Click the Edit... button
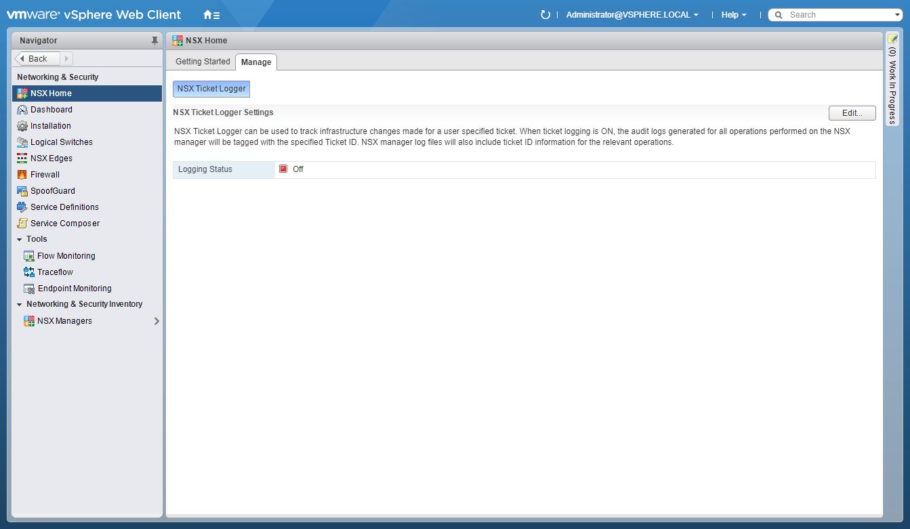This screenshot has height=529, width=910. (852, 113)
